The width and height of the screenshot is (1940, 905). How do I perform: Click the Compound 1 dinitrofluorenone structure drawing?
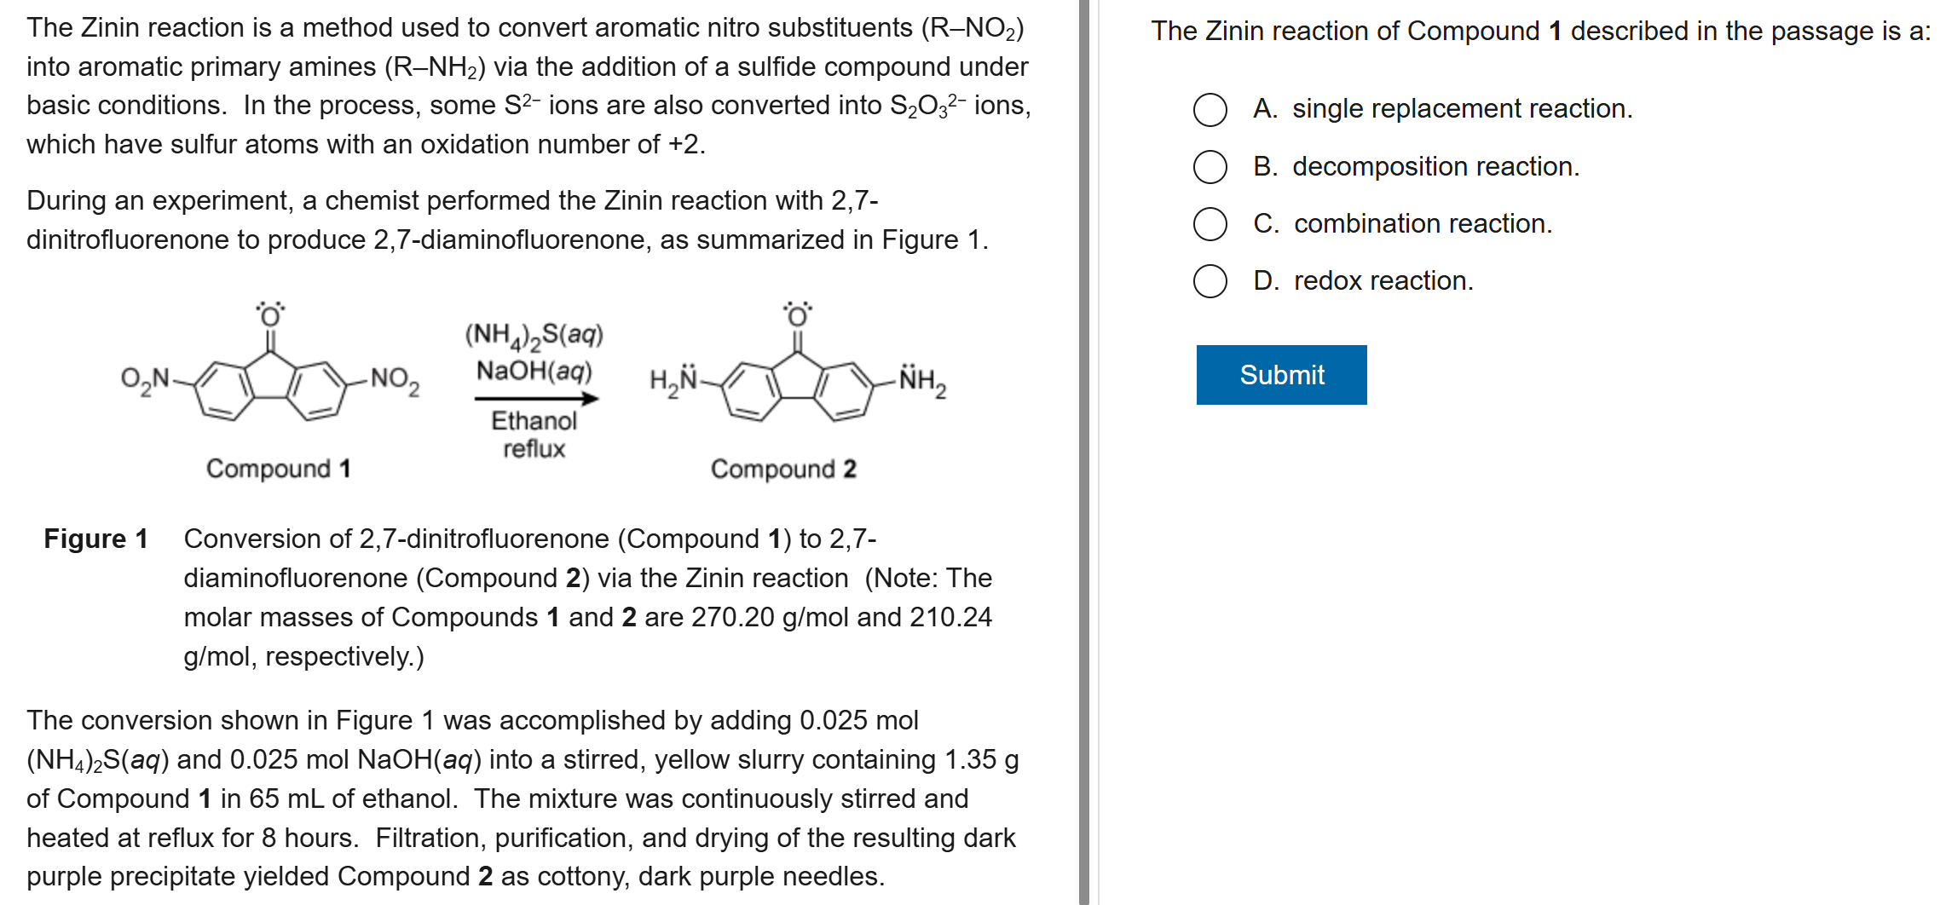[x=270, y=377]
